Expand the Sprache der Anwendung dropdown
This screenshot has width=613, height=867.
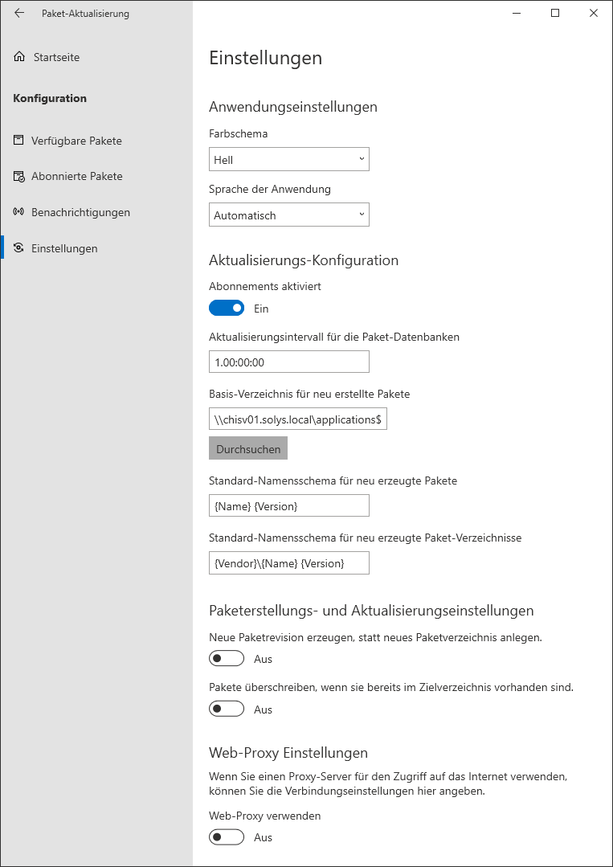coord(288,215)
